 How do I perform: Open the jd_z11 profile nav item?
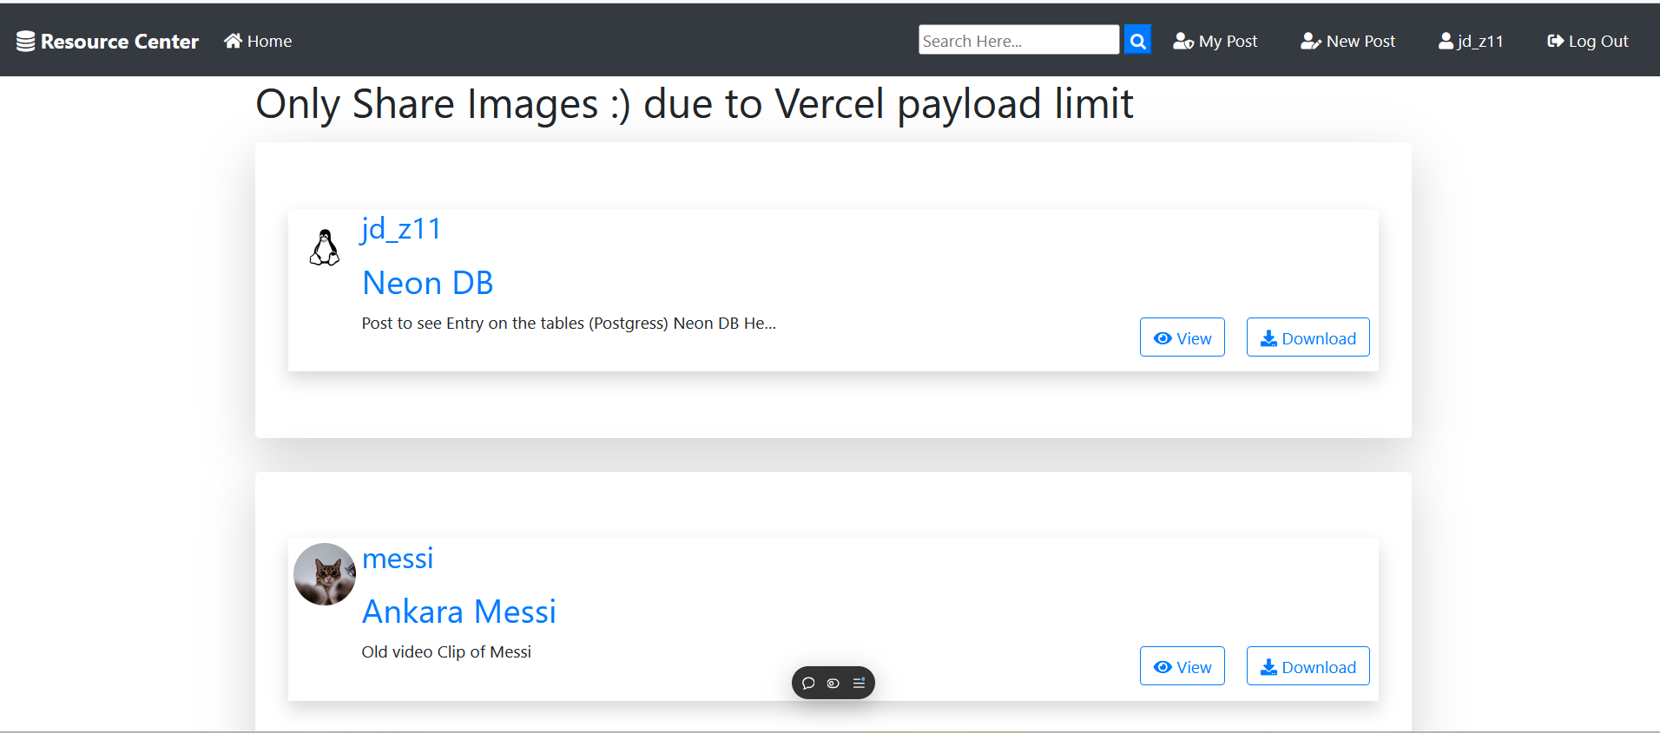[1471, 41]
